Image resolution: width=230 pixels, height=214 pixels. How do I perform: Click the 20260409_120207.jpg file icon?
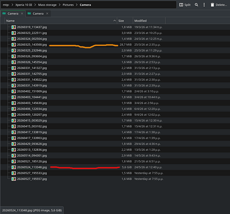pos(14,115)
